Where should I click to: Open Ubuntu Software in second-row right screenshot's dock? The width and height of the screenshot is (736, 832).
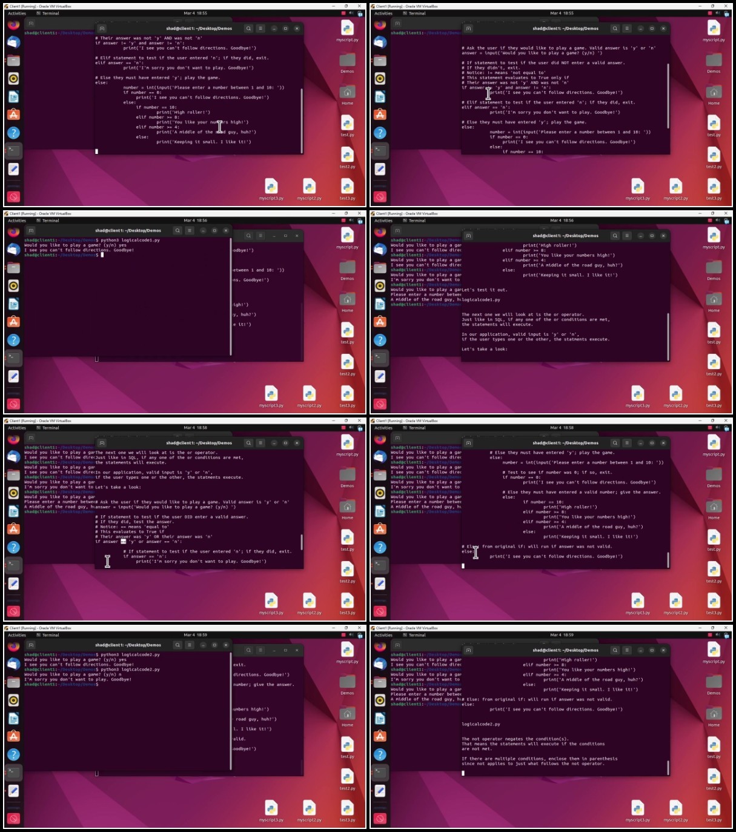(x=380, y=322)
